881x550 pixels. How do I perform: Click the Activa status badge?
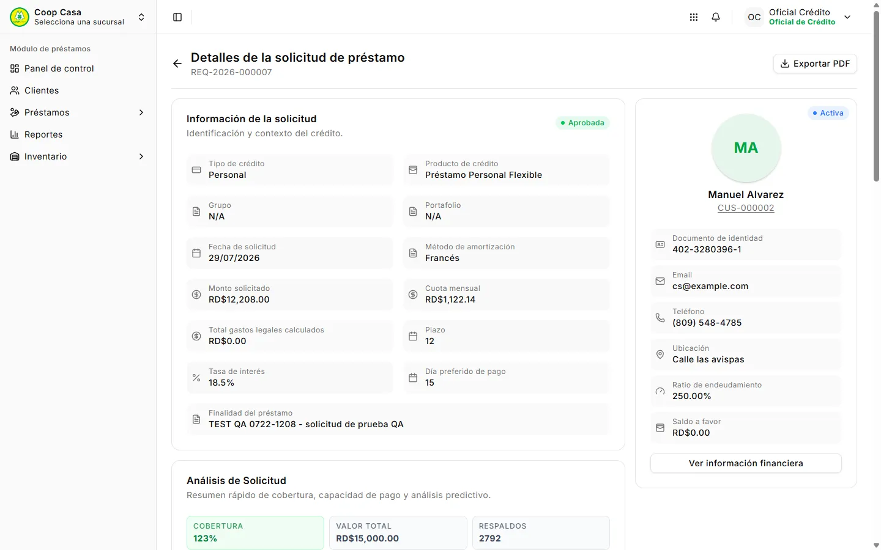[x=828, y=113]
